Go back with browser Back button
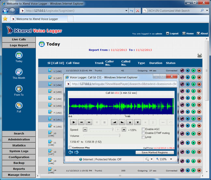Viewport: 211px width, 180px height. pyautogui.click(x=6, y=11)
